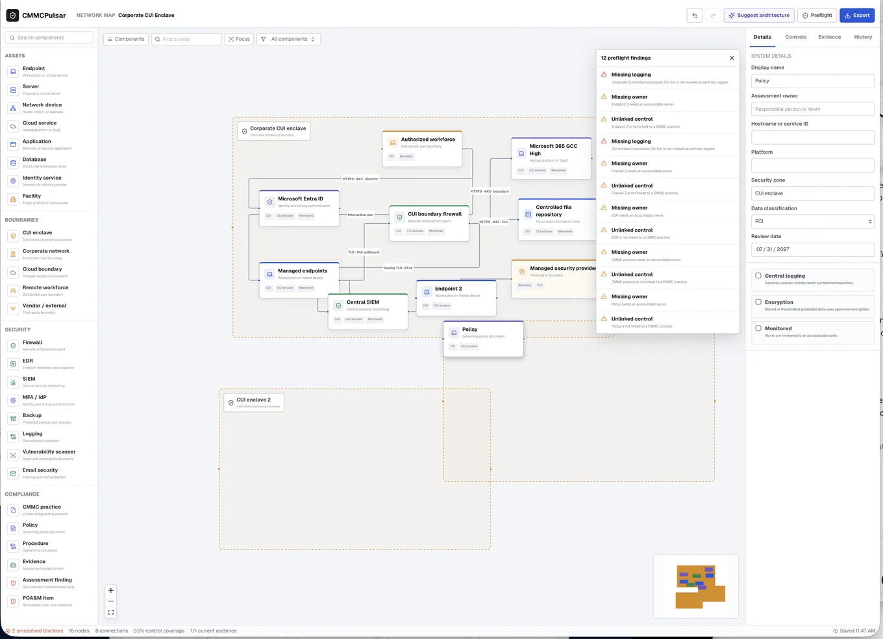Open the Data classification dropdown
The width and height of the screenshot is (883, 639).
click(813, 221)
